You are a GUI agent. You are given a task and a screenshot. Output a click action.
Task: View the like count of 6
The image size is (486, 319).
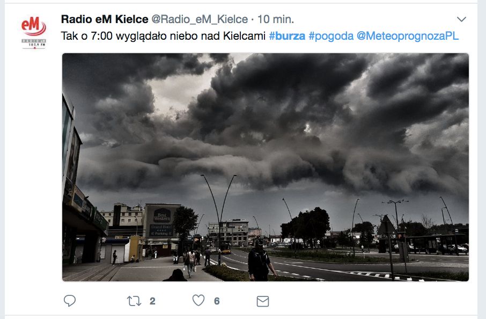(x=217, y=301)
